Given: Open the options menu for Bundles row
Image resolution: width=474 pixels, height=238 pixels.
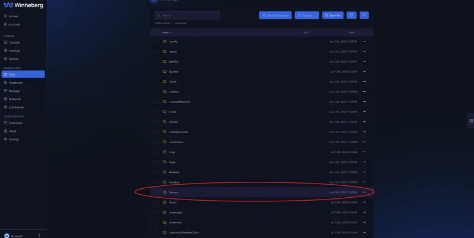Looking at the screenshot, I should (x=364, y=72).
